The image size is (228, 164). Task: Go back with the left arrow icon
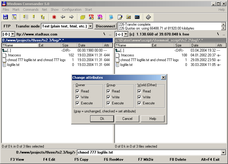pos(63,17)
